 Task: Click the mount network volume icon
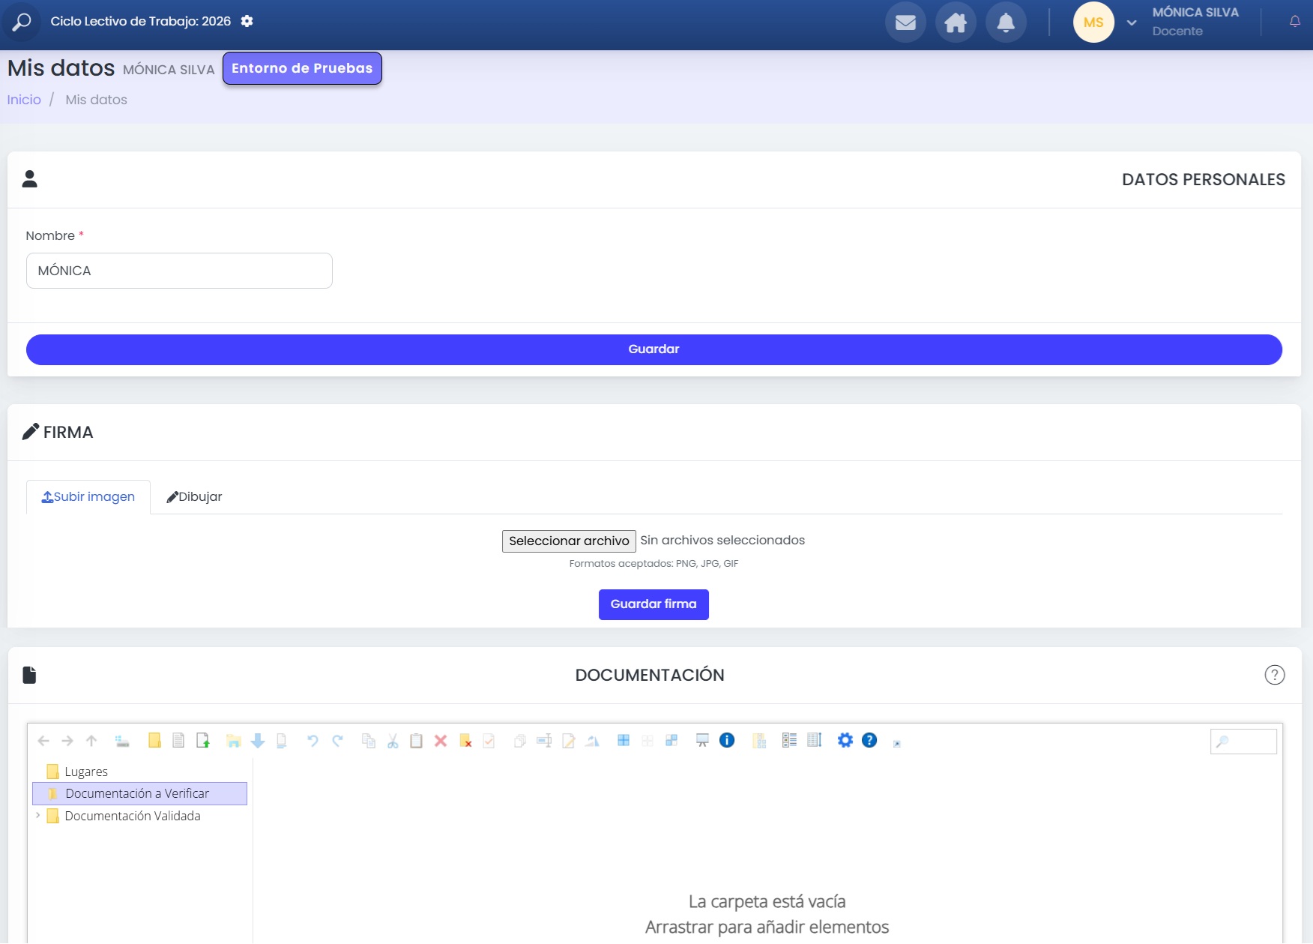[122, 741]
